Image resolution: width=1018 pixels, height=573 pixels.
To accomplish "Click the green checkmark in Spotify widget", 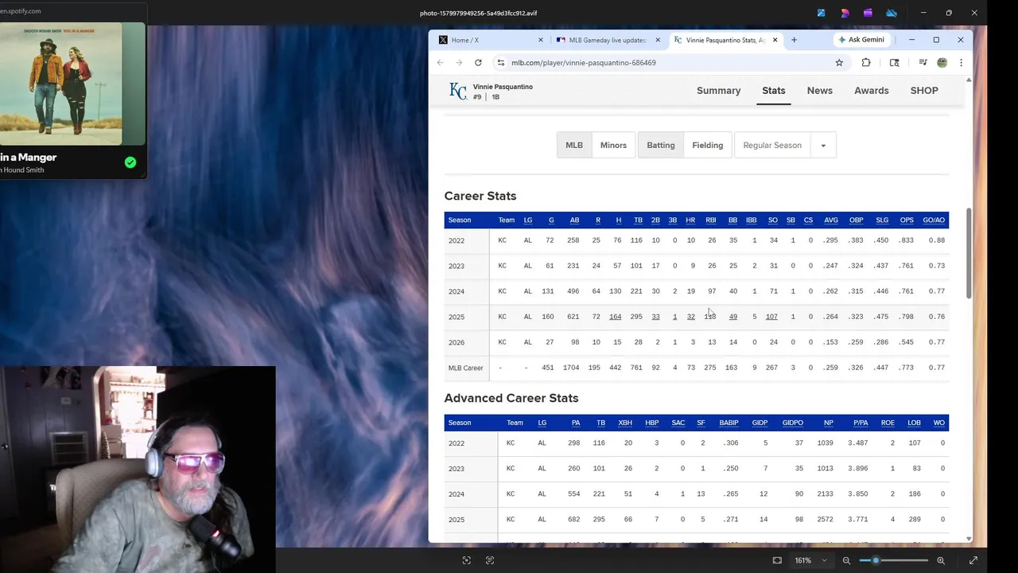I will (130, 162).
